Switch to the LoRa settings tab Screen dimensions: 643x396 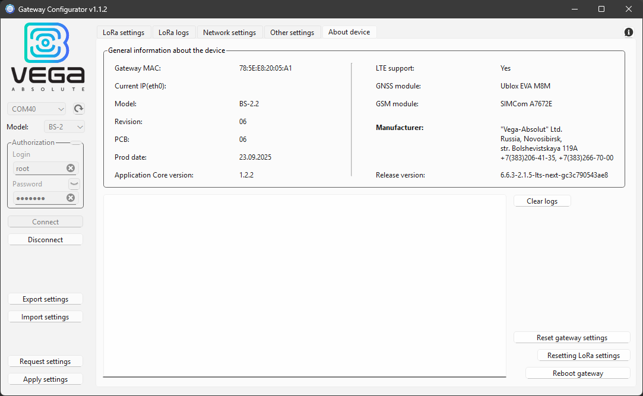[123, 32]
